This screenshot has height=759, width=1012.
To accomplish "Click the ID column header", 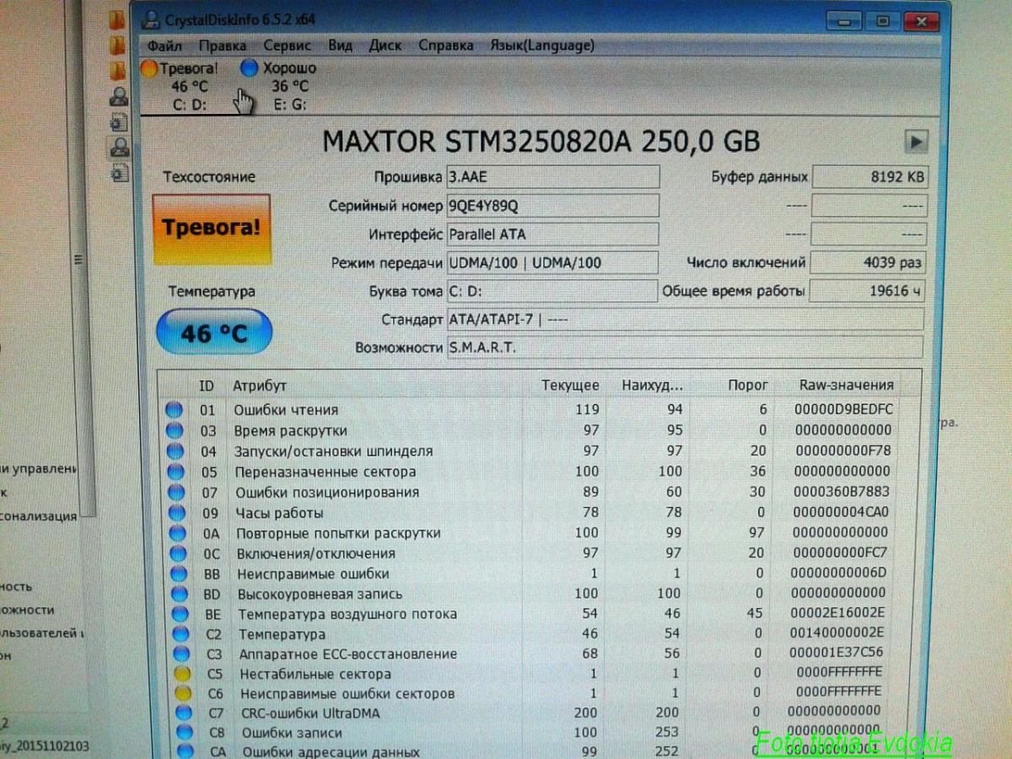I will (207, 385).
